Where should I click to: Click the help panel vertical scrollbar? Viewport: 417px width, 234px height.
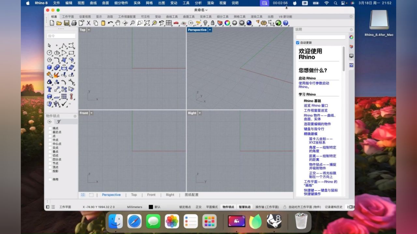[343, 58]
